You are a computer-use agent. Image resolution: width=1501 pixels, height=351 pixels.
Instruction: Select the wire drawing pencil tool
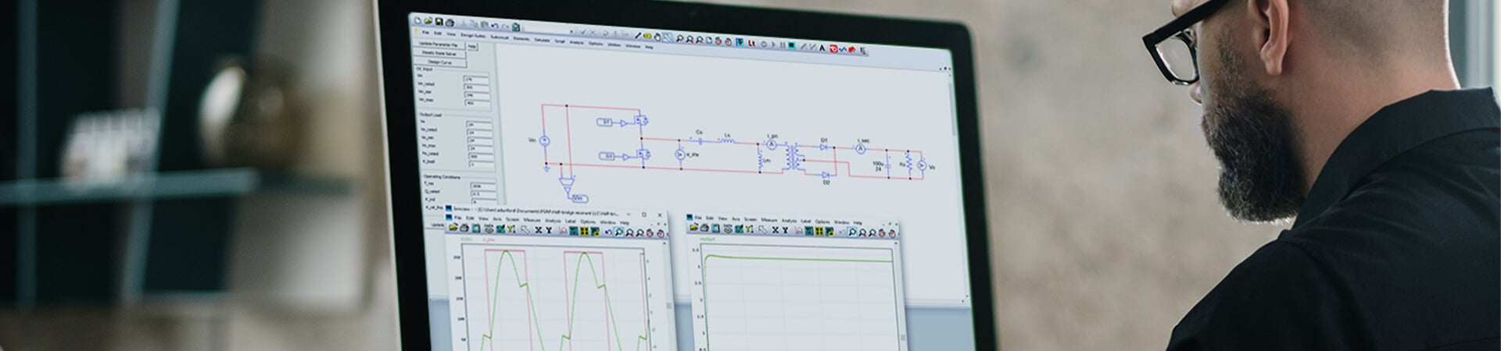pyautogui.click(x=638, y=36)
